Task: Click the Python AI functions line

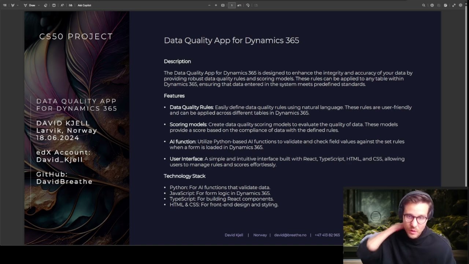Action: pos(220,187)
